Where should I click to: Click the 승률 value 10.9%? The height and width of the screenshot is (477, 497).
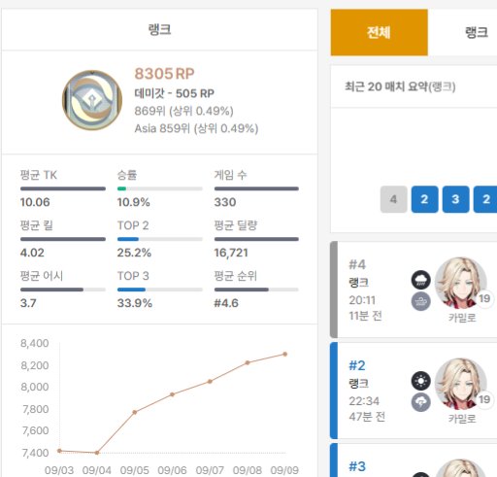click(133, 202)
